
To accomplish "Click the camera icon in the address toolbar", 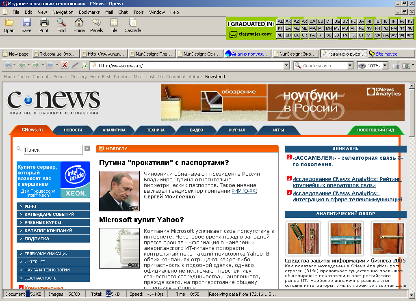I will click(x=406, y=65).
